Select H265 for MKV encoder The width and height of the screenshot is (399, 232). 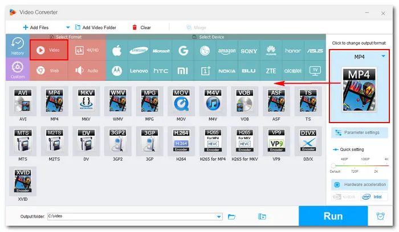(245, 141)
